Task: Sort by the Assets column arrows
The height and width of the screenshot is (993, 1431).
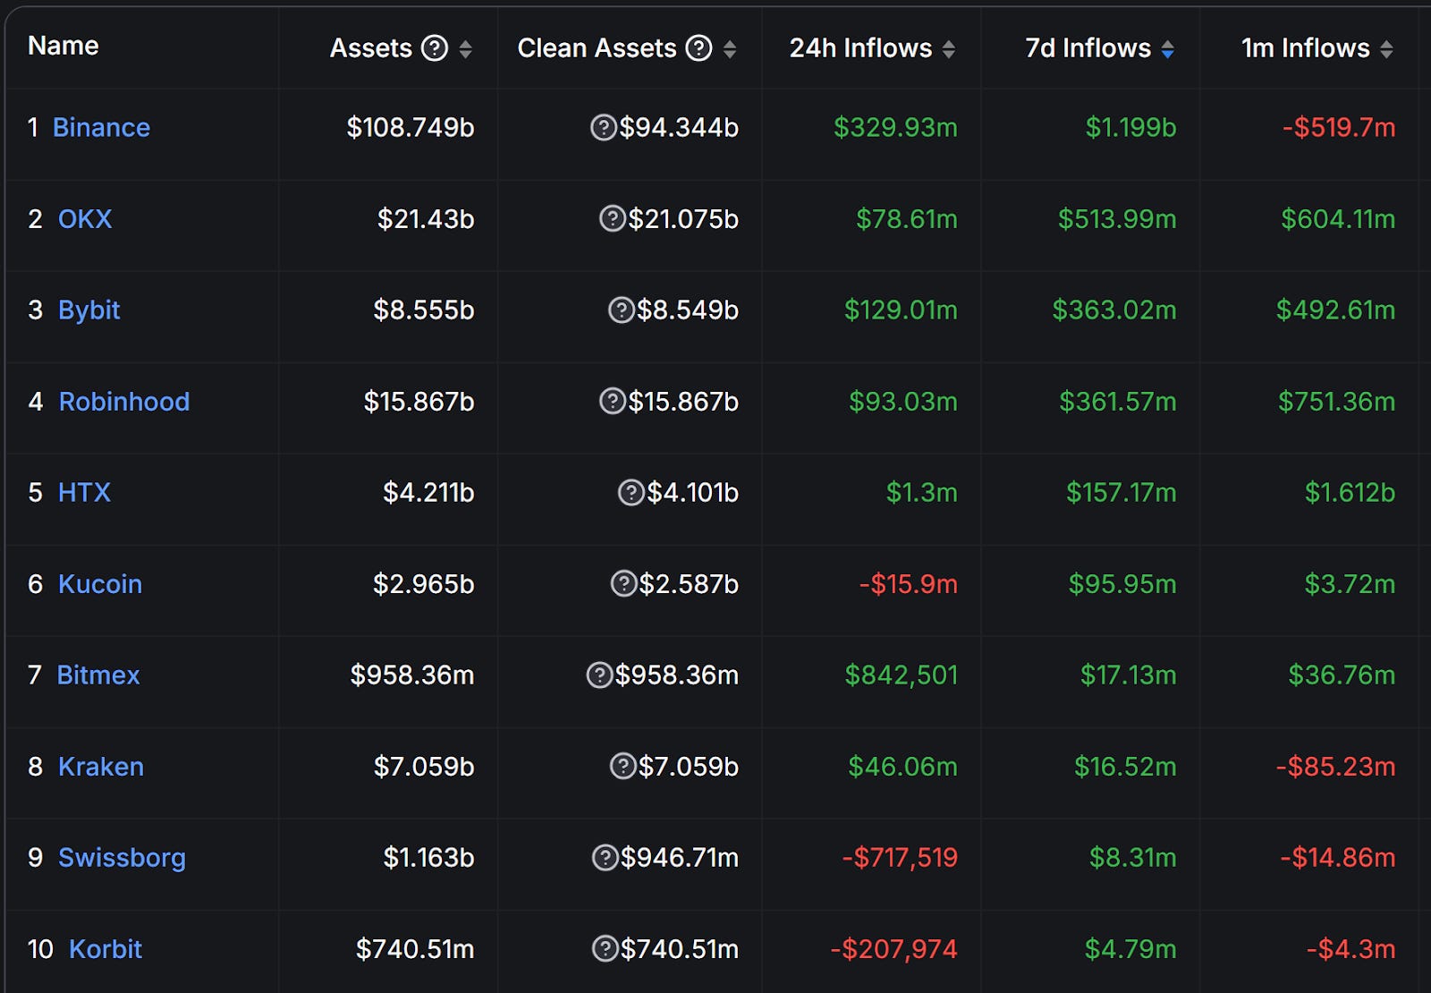Action: [465, 49]
